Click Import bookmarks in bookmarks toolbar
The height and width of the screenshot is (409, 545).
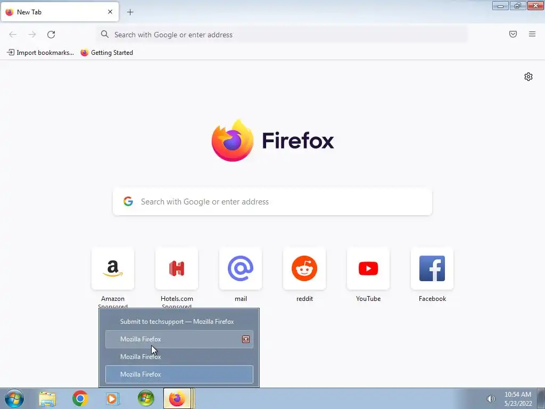click(40, 53)
